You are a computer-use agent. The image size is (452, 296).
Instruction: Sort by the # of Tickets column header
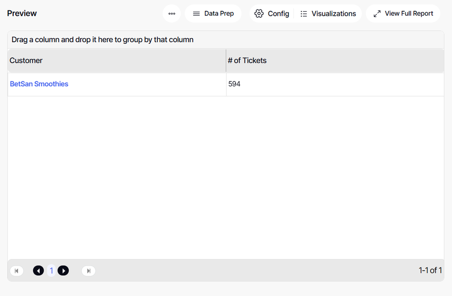[x=247, y=60]
